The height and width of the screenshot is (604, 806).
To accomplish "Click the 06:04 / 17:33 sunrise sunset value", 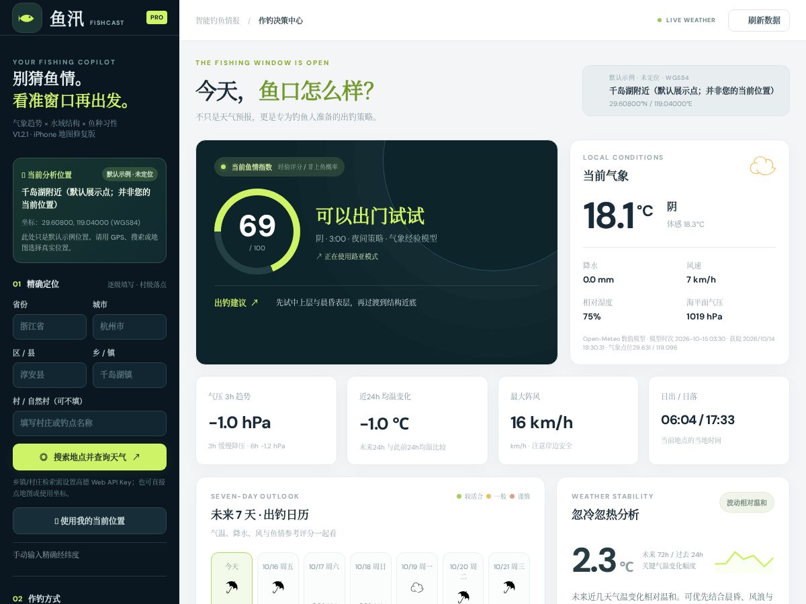I will (x=698, y=420).
